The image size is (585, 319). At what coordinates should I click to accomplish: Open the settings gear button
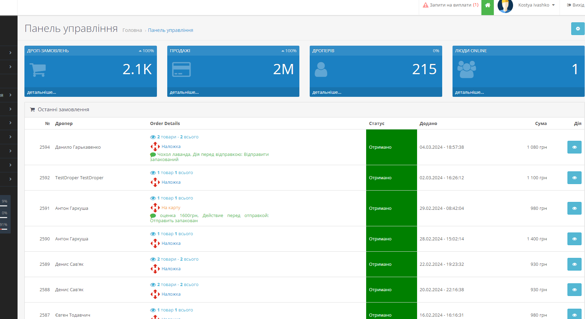(x=578, y=29)
